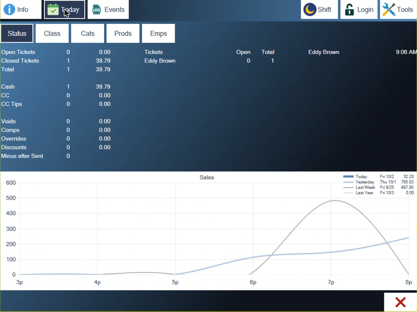Switch to the Status tab

[17, 33]
